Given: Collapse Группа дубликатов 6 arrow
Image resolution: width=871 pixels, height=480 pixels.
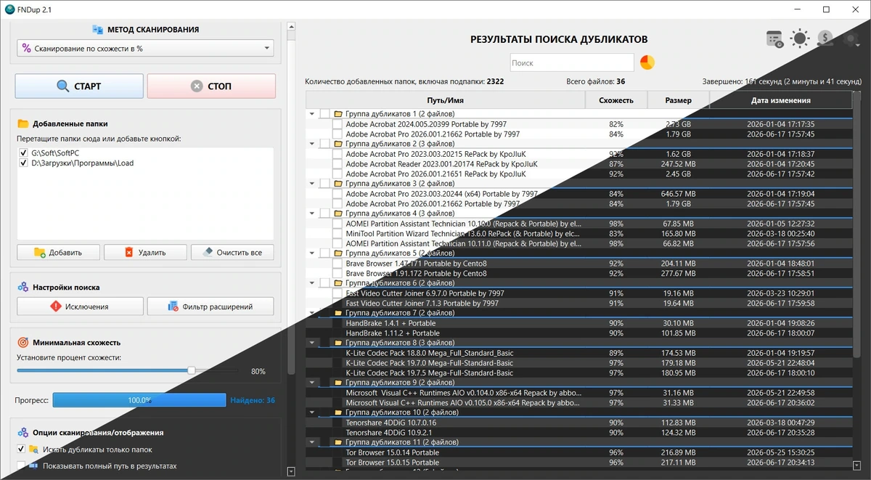Looking at the screenshot, I should point(312,282).
